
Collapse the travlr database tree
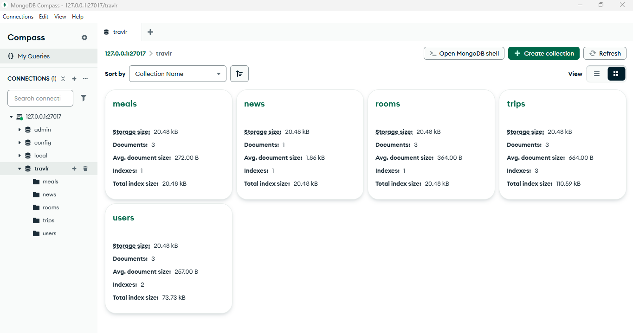click(x=19, y=169)
